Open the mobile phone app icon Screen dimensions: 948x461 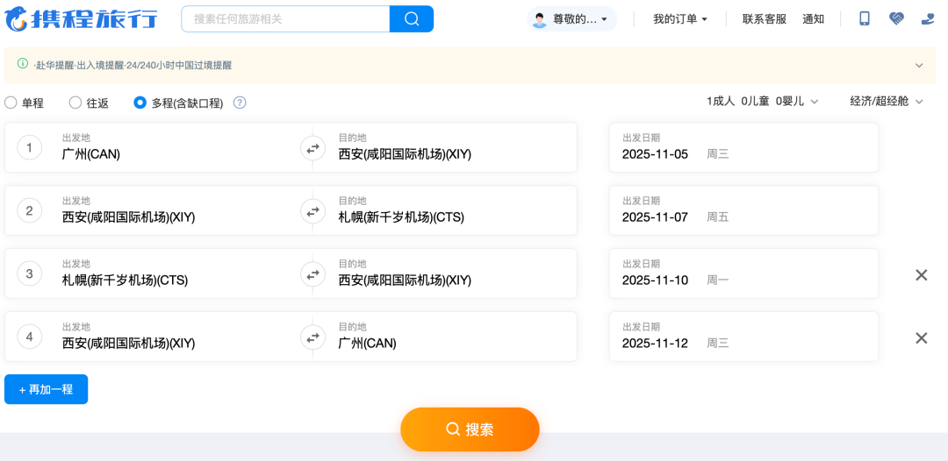[865, 18]
